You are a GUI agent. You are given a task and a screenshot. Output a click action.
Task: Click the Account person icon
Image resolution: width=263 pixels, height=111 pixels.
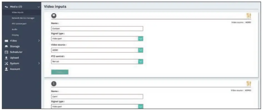6,69
